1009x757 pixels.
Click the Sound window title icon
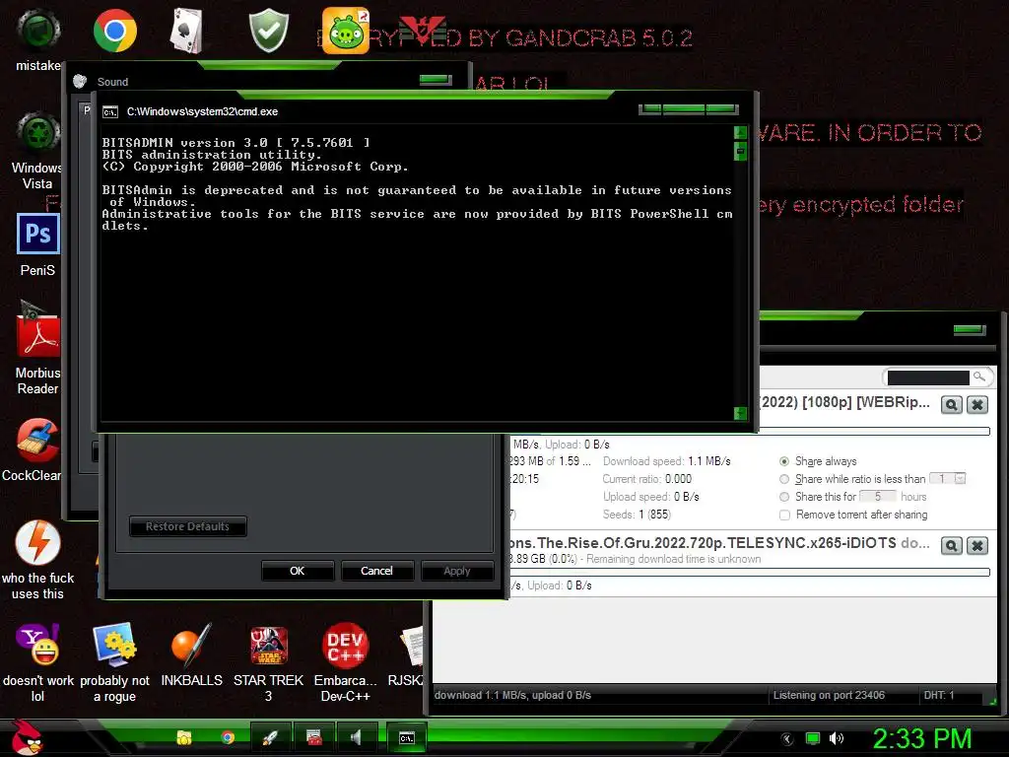80,81
